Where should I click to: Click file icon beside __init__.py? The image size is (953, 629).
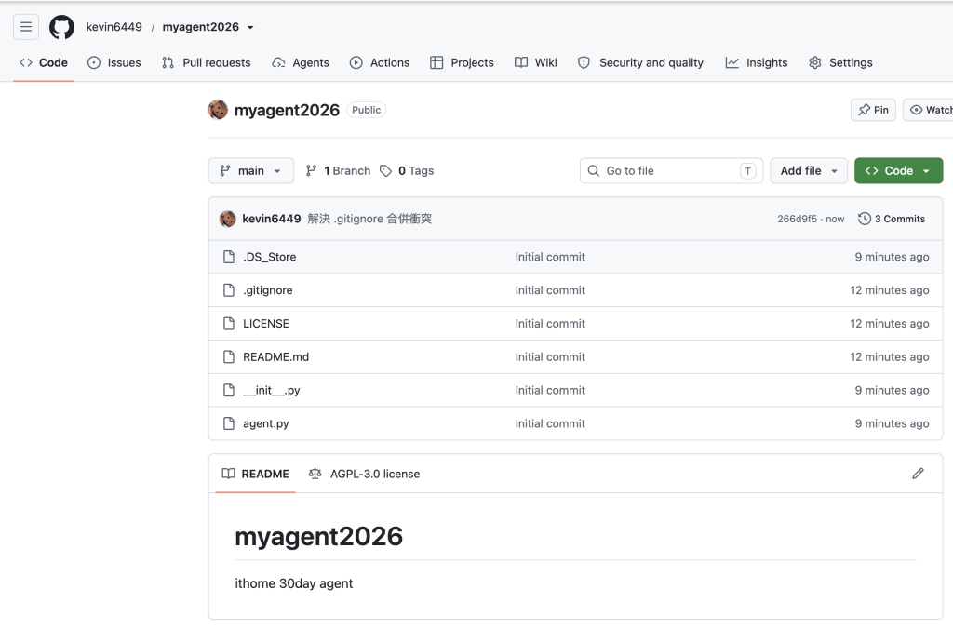pos(229,390)
